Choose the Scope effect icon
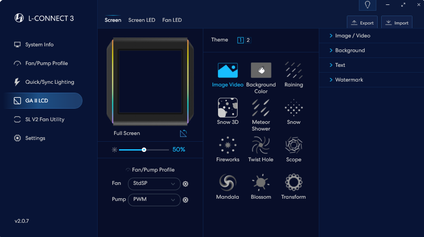Viewport: 424px width, 237px height. (294, 145)
